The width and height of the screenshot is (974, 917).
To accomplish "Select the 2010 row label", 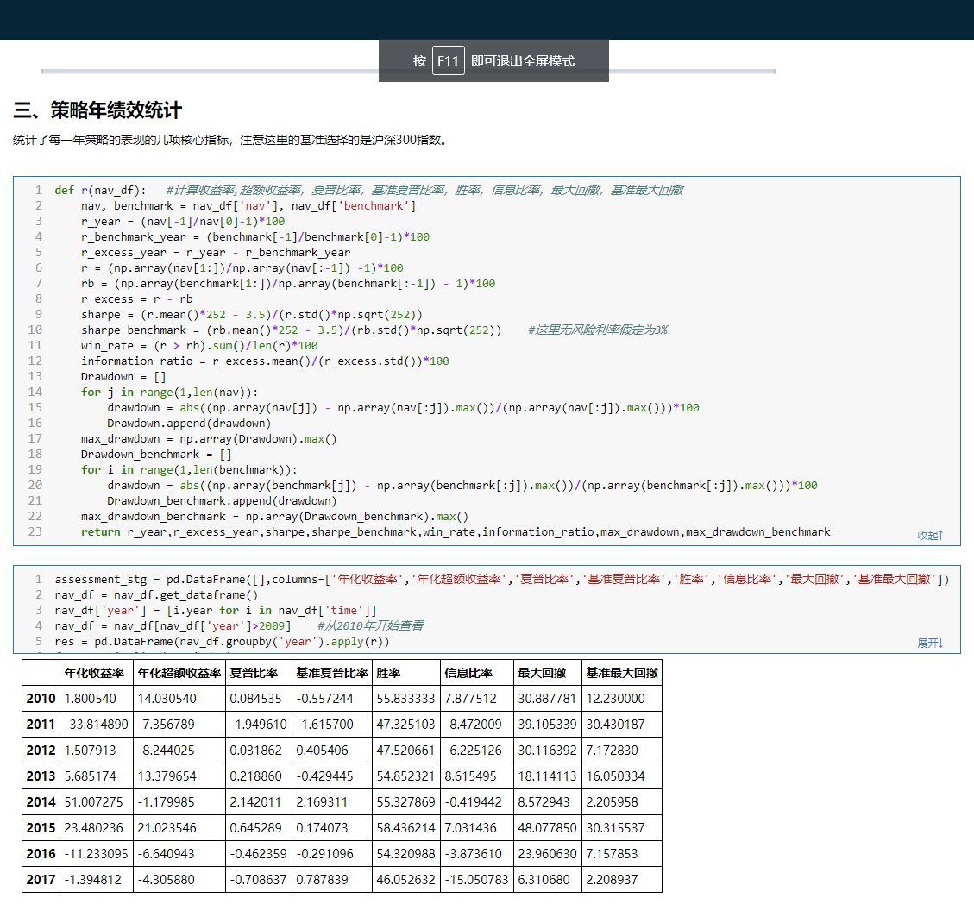I will [41, 698].
